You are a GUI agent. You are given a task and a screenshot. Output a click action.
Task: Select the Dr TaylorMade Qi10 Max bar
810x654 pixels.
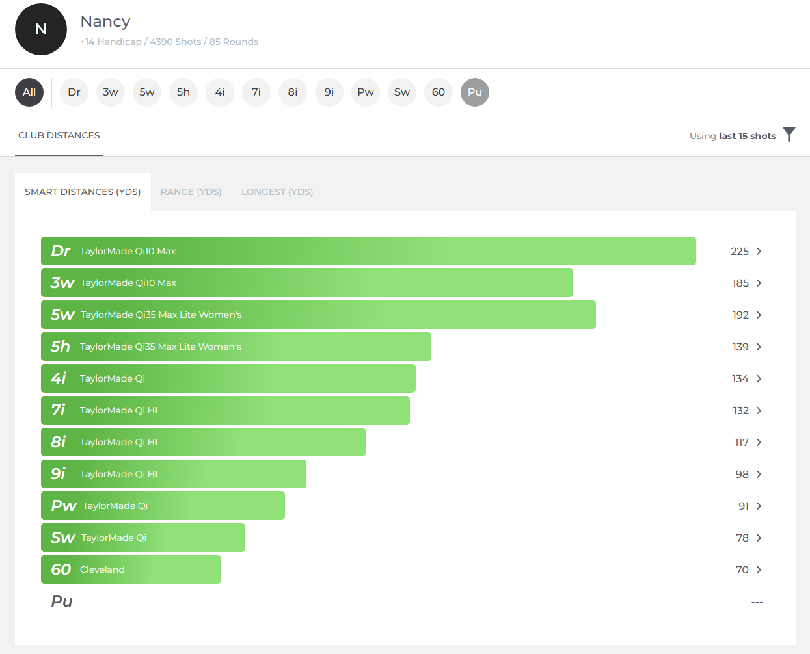click(x=368, y=251)
